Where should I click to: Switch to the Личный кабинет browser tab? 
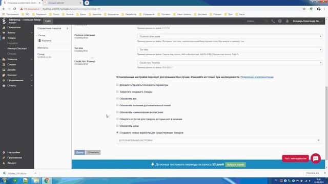point(63,3)
